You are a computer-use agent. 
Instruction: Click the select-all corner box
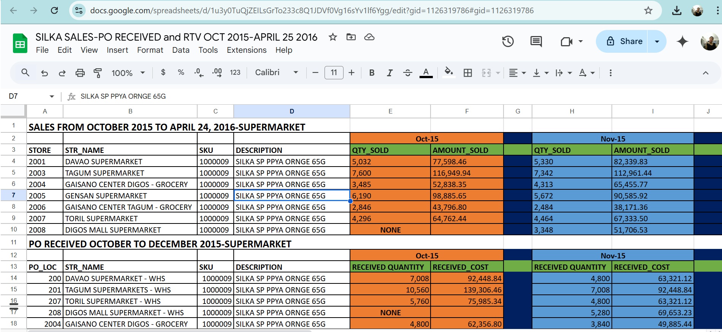pos(14,111)
